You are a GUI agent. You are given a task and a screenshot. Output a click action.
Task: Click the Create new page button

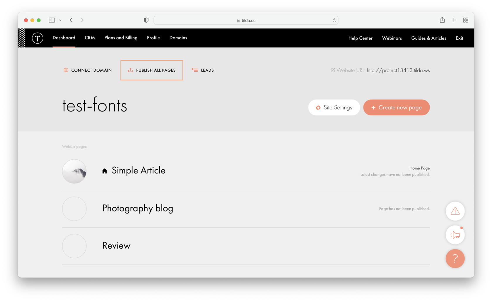coord(396,107)
